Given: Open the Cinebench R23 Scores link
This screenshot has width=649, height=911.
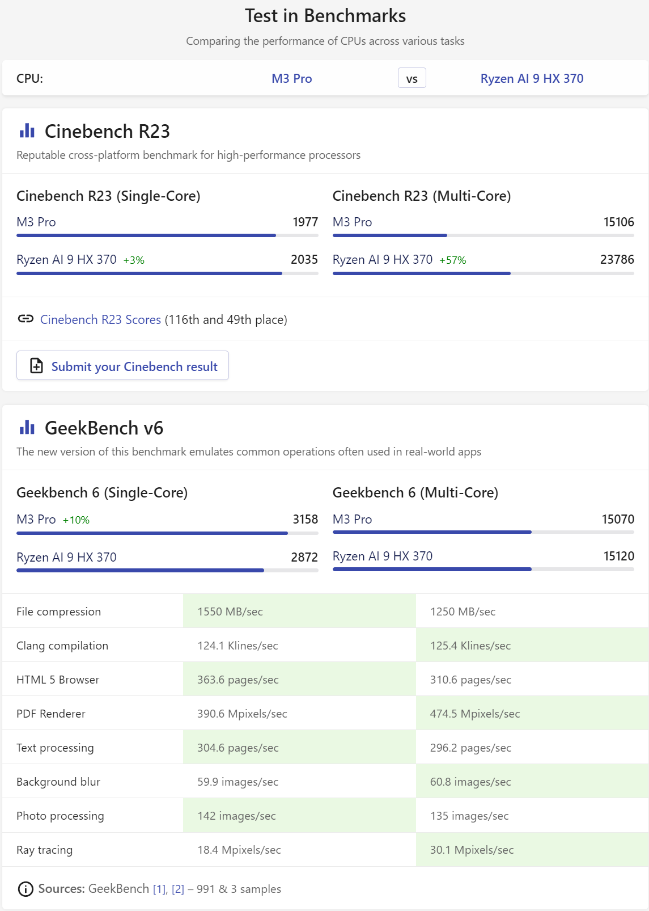Looking at the screenshot, I should pos(101,319).
